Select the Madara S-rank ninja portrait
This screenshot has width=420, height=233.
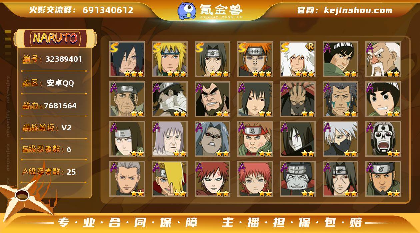[x=127, y=59]
